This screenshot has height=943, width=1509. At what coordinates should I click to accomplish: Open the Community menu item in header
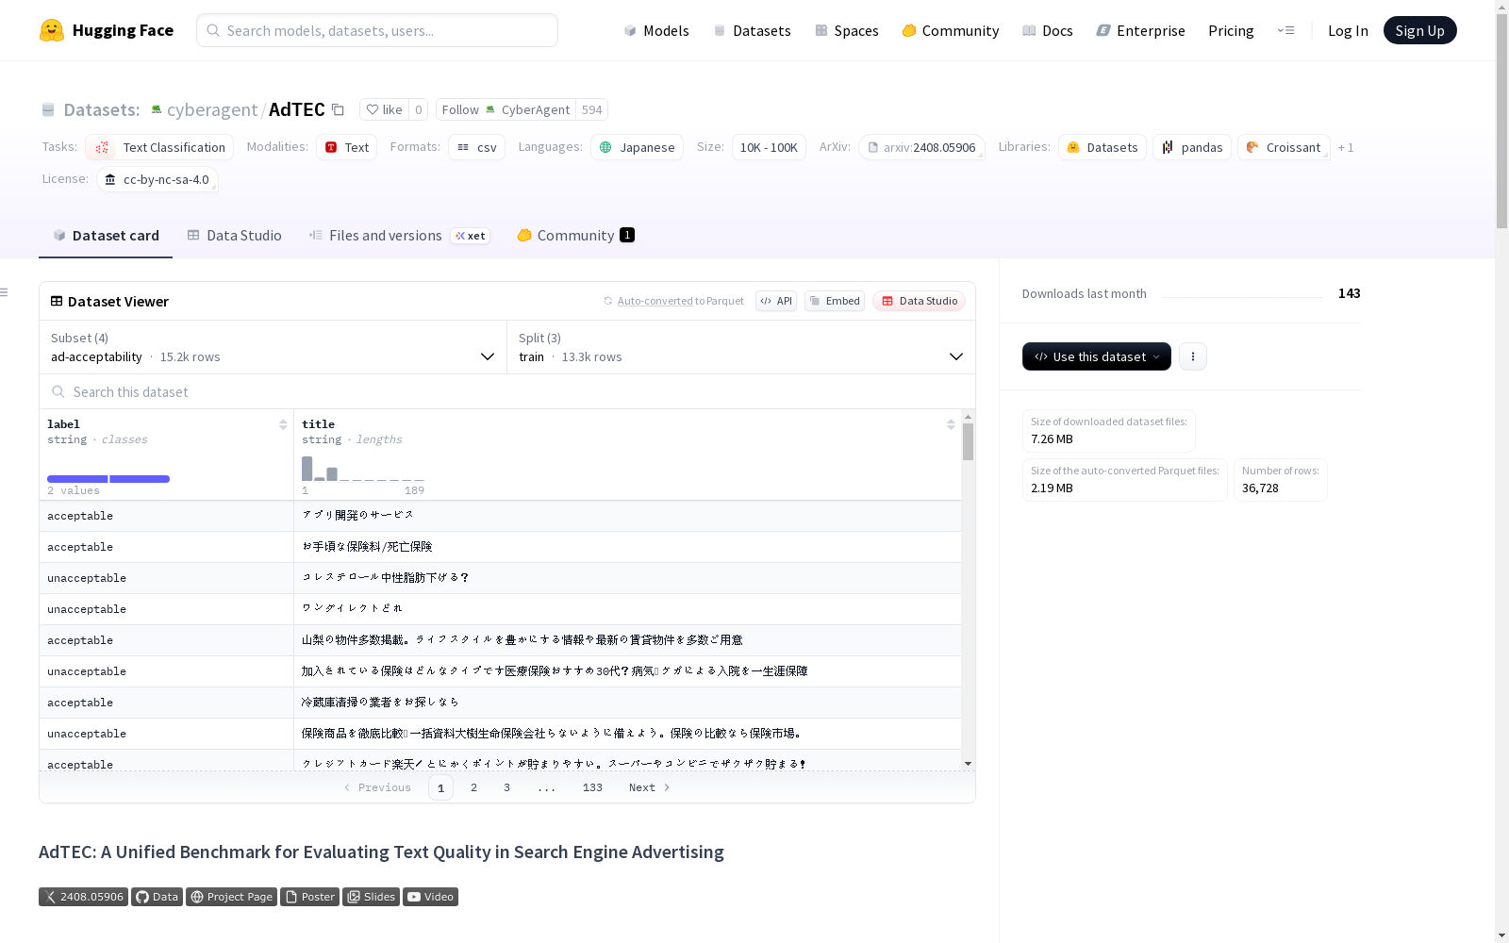pyautogui.click(x=951, y=30)
